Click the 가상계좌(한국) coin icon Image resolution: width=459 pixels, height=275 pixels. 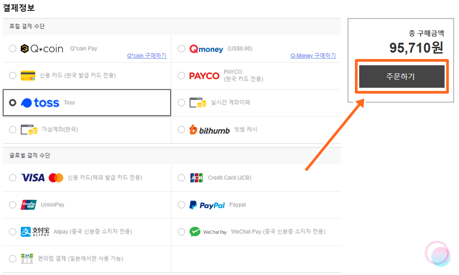[29, 129]
